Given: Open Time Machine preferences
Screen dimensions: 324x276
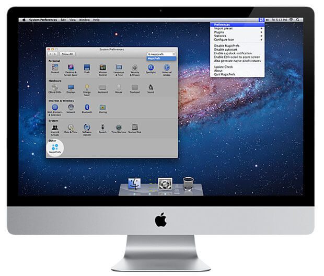Looking at the screenshot, I should pyautogui.click(x=119, y=129).
